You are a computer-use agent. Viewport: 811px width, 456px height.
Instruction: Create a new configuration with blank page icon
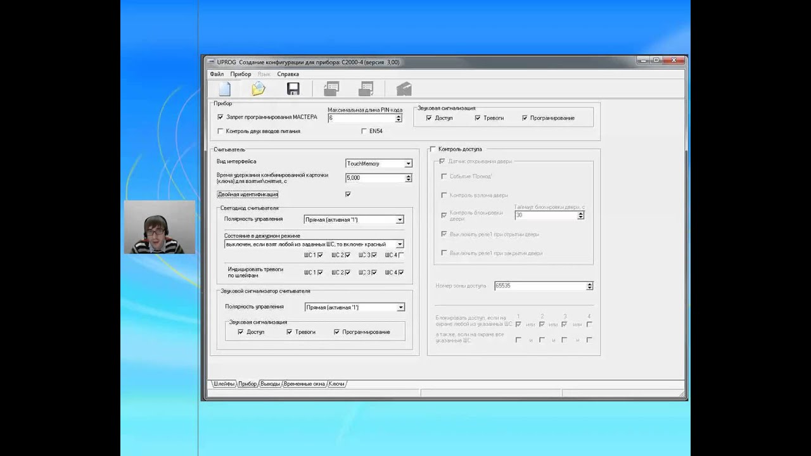[224, 89]
